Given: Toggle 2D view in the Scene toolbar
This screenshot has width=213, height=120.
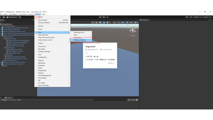Looking at the screenshot, I should pos(114,23).
